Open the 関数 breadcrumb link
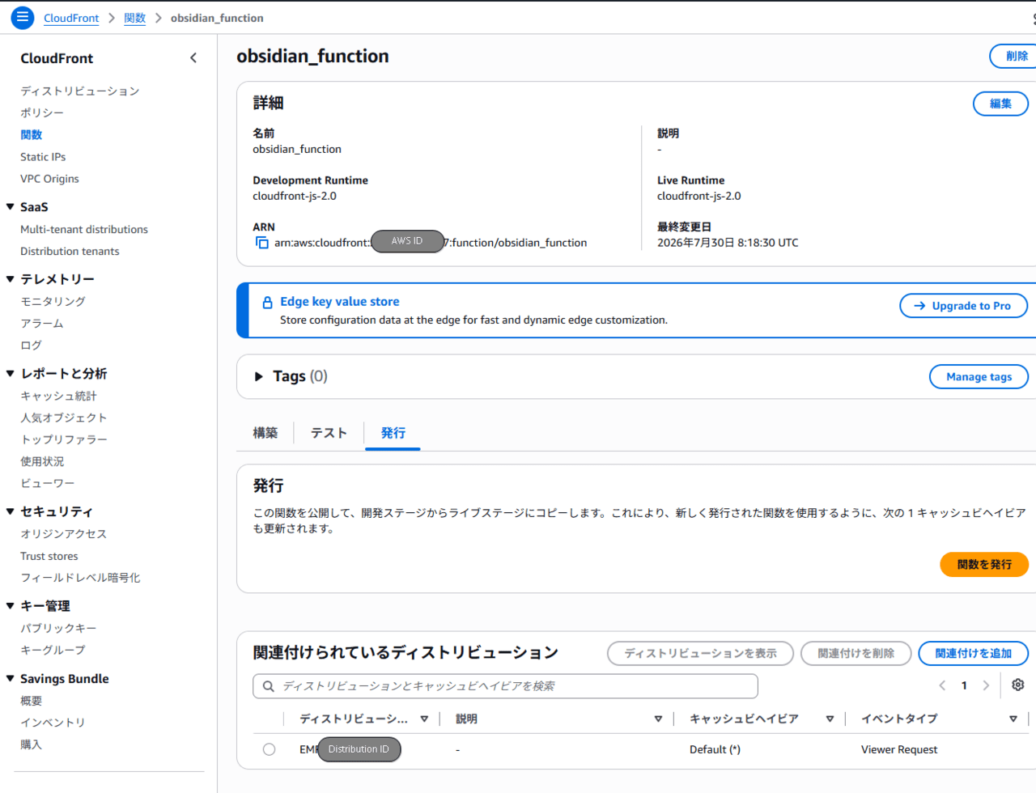 [x=134, y=18]
